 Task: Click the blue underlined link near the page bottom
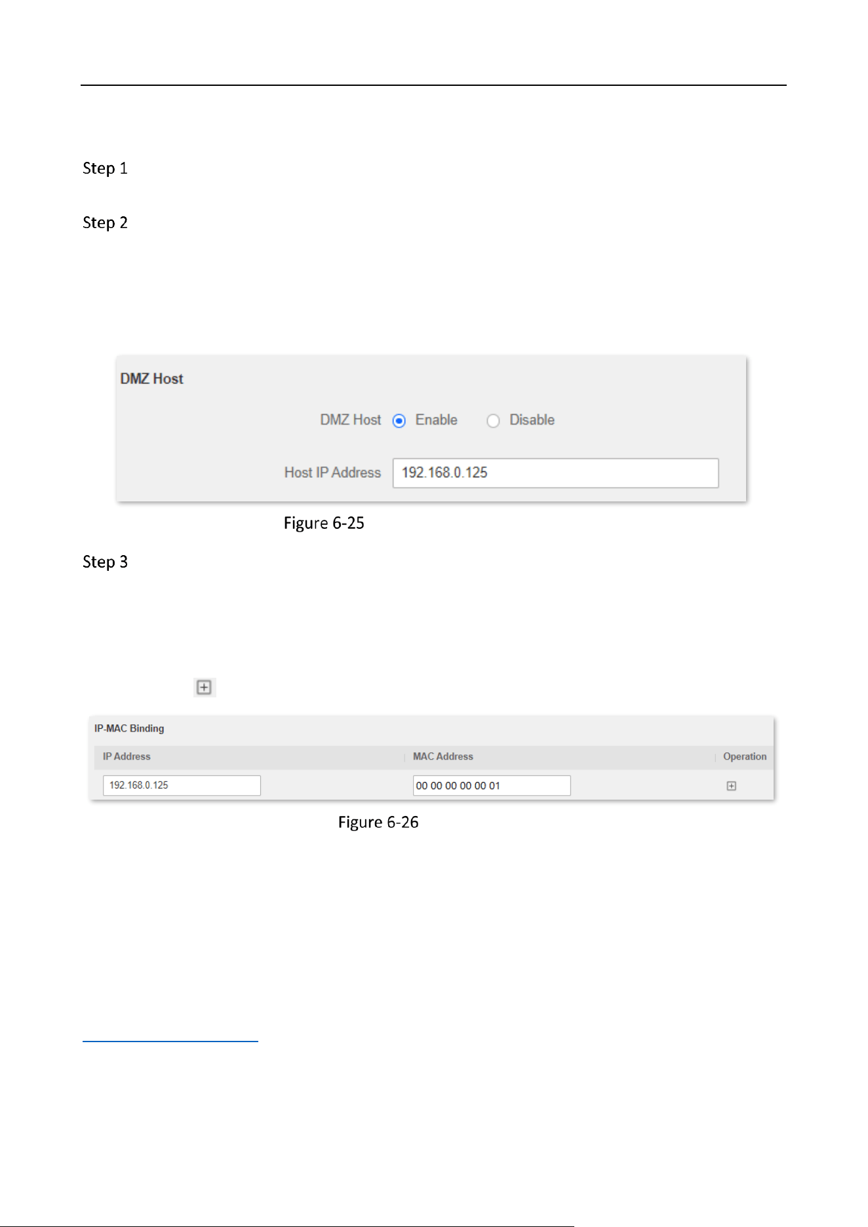pos(170,1040)
